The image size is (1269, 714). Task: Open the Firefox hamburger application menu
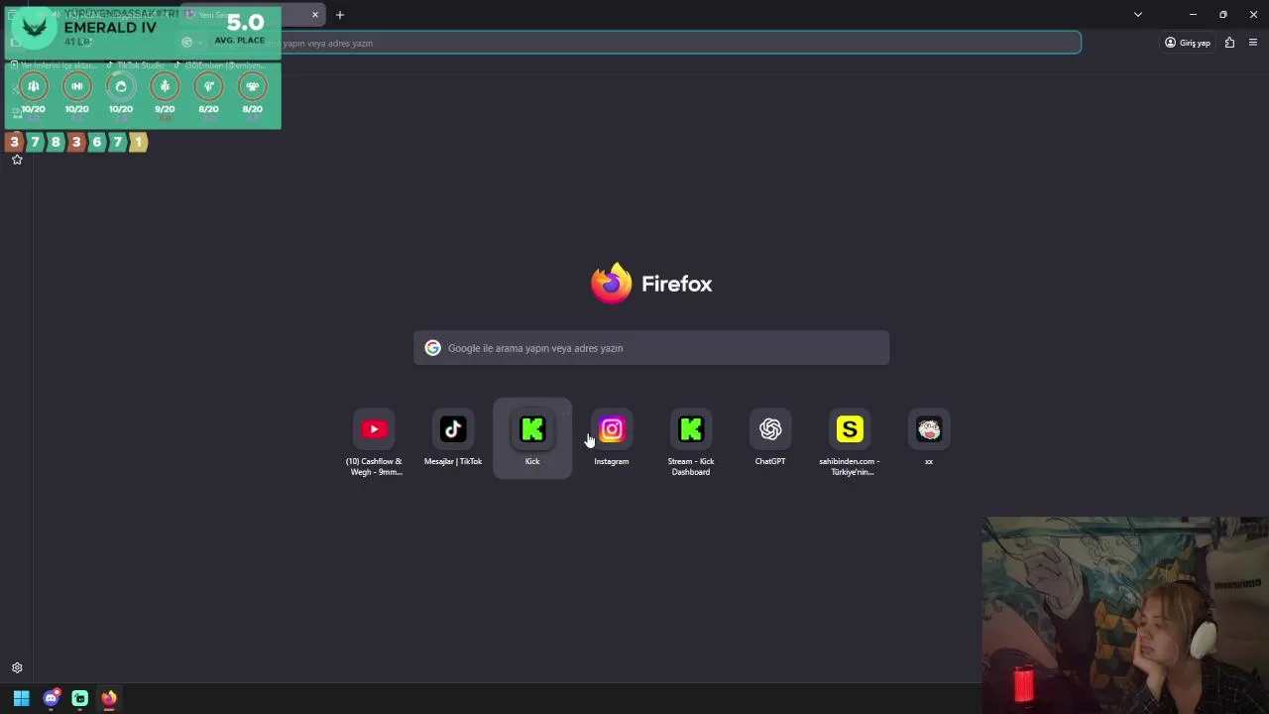(1253, 43)
